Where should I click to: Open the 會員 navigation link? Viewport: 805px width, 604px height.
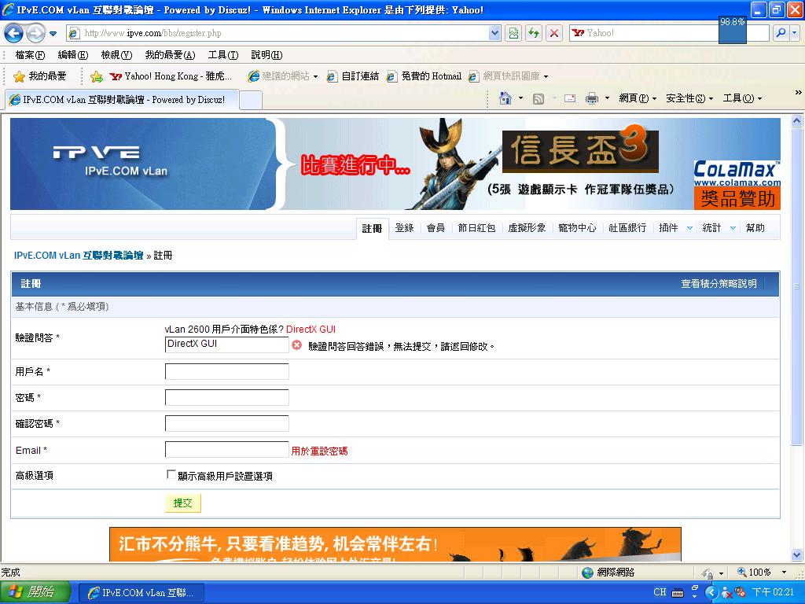coord(436,228)
